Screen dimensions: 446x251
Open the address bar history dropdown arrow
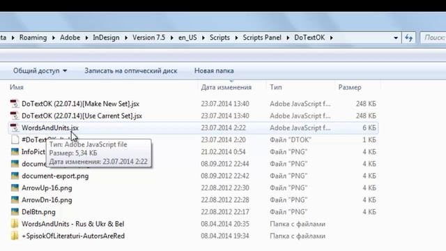point(396,38)
